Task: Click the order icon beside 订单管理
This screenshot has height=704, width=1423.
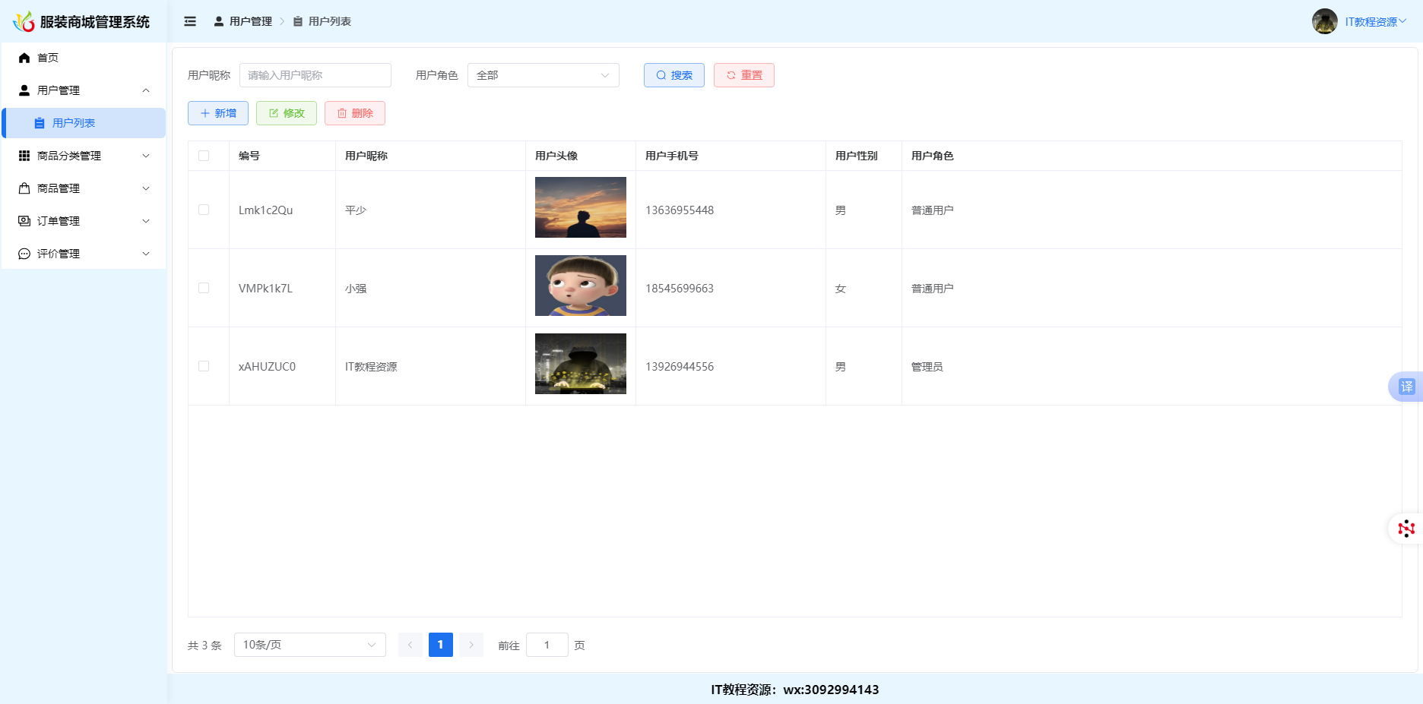Action: point(24,221)
